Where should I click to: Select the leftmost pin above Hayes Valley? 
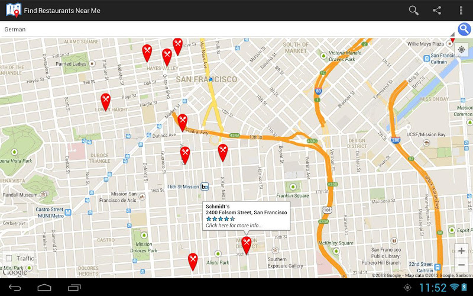(147, 53)
